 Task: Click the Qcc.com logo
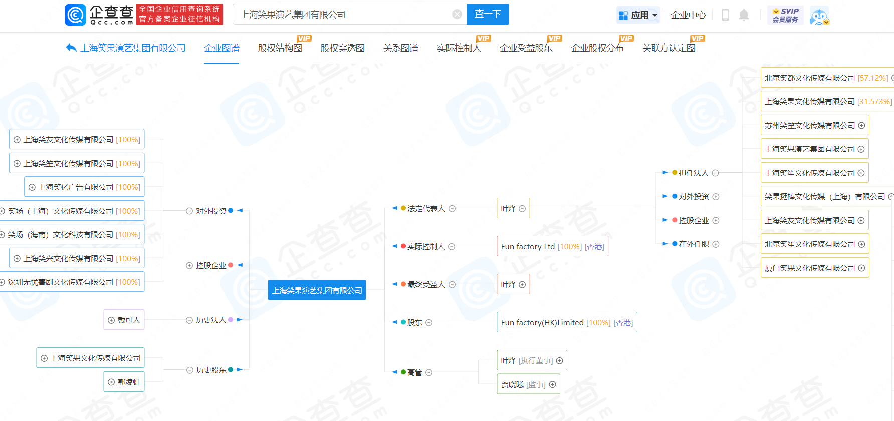[99, 15]
